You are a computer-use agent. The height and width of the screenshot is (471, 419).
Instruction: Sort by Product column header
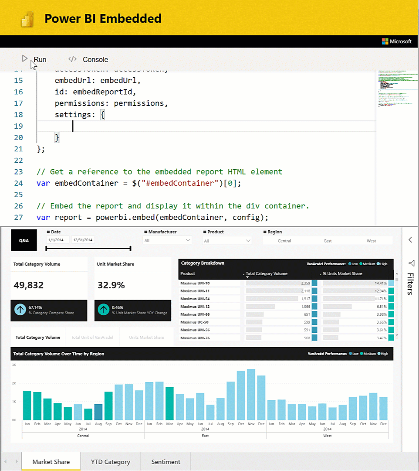(188, 273)
